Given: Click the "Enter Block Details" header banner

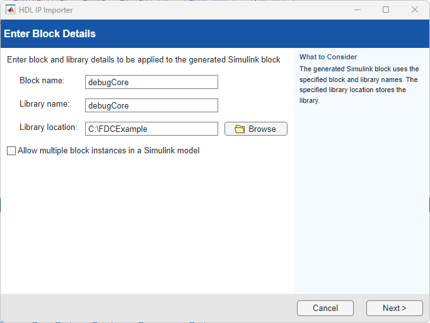Looking at the screenshot, I should coord(50,33).
